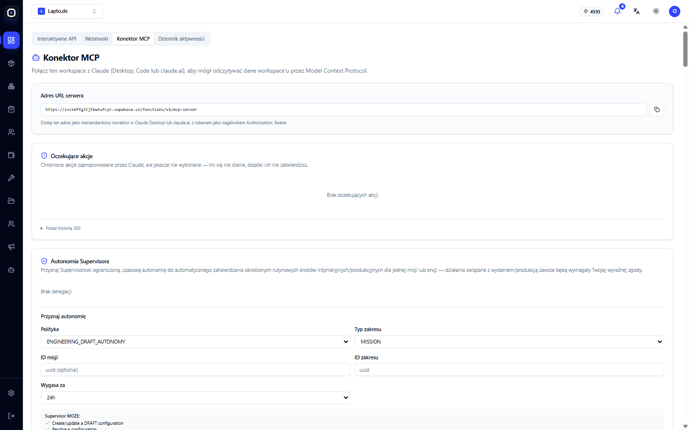Click the "Create/update a DRAFT configuration" line
689x430 pixels.
(x=88, y=423)
